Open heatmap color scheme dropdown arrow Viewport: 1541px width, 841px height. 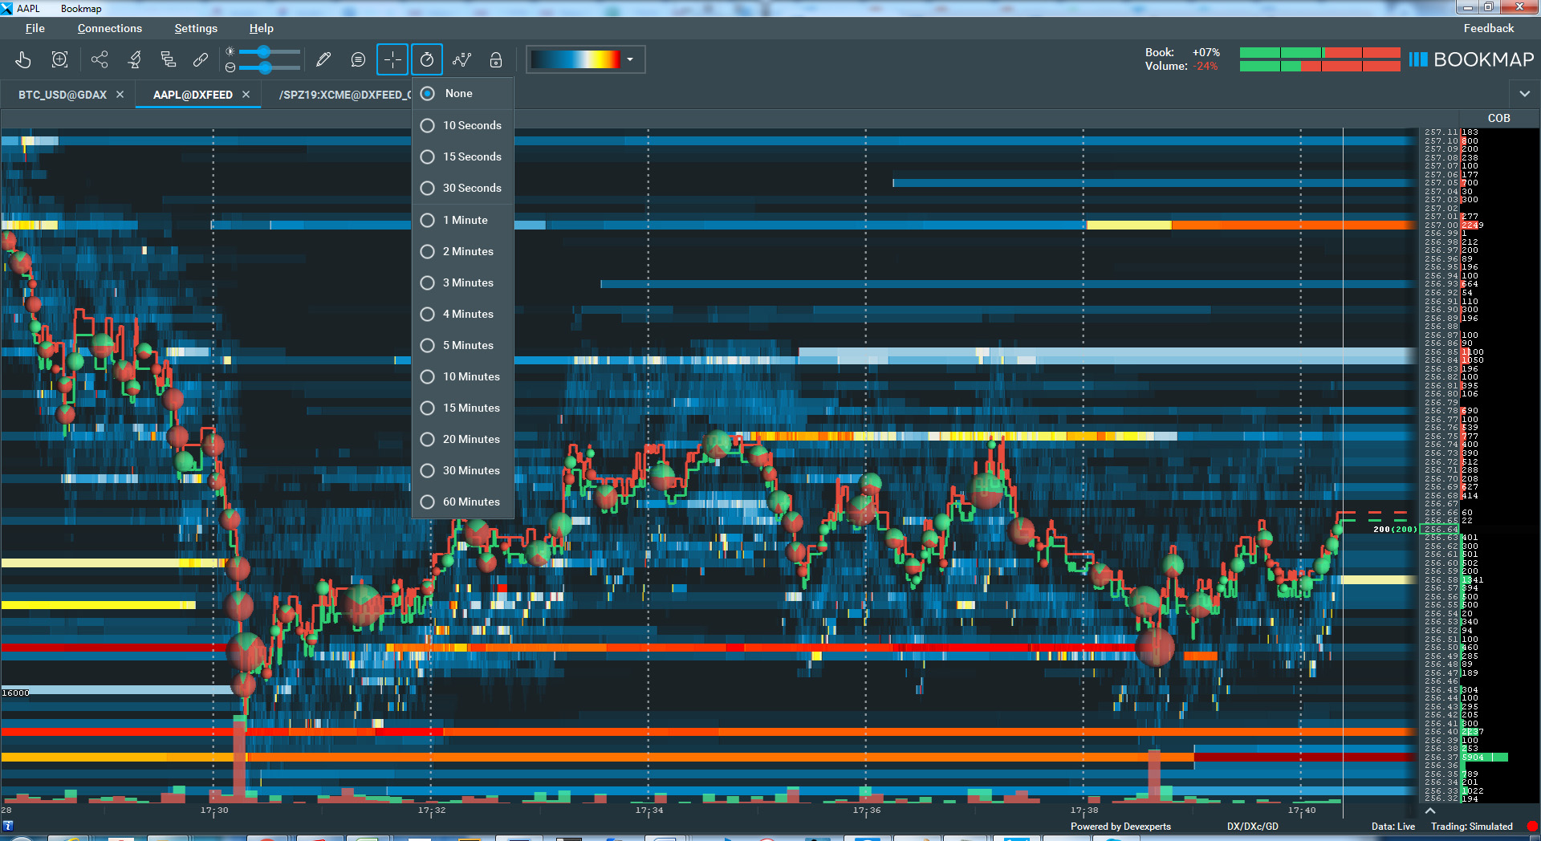pyautogui.click(x=630, y=59)
